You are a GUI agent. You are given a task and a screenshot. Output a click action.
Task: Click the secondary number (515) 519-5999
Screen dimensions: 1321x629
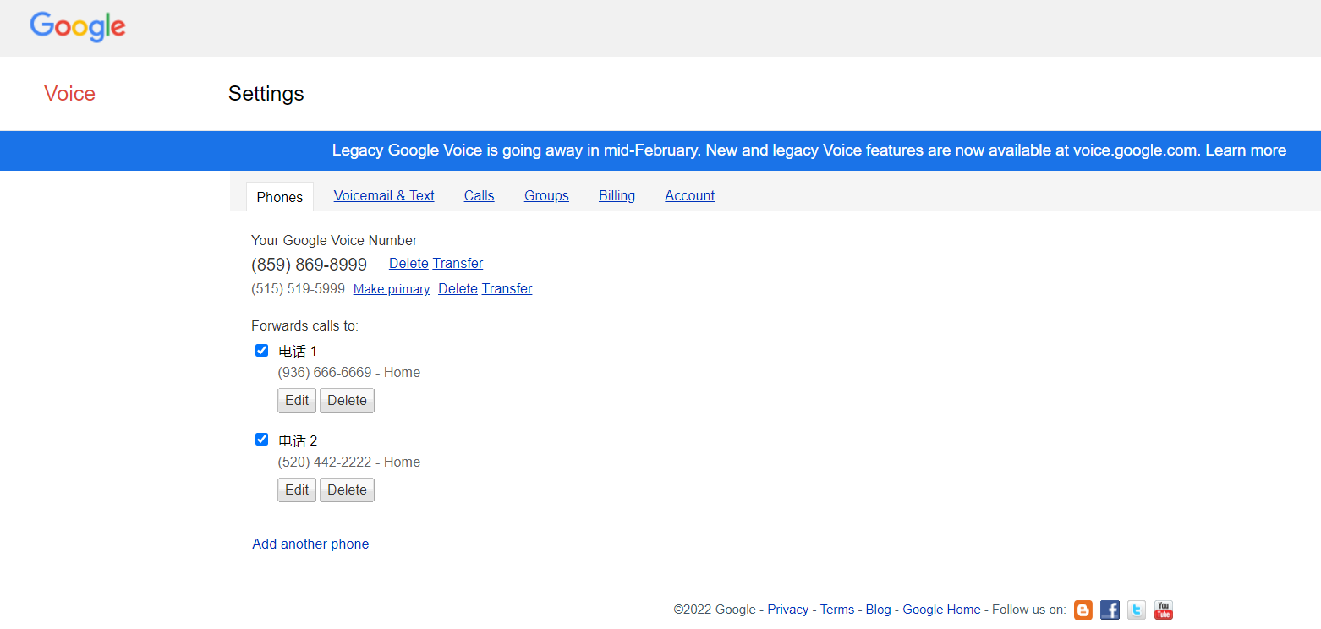[298, 289]
